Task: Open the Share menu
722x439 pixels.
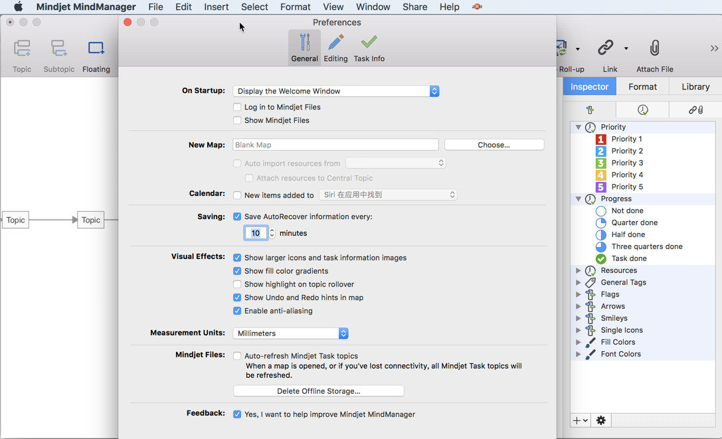Action: click(x=415, y=7)
